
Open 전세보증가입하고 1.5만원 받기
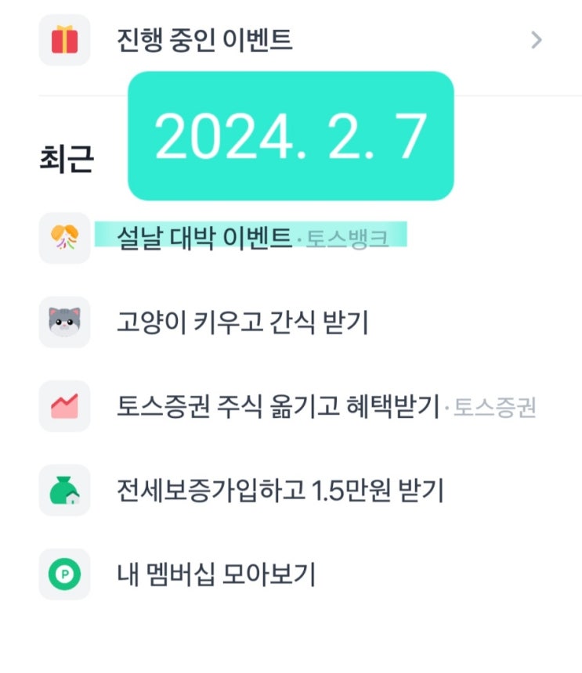(280, 491)
